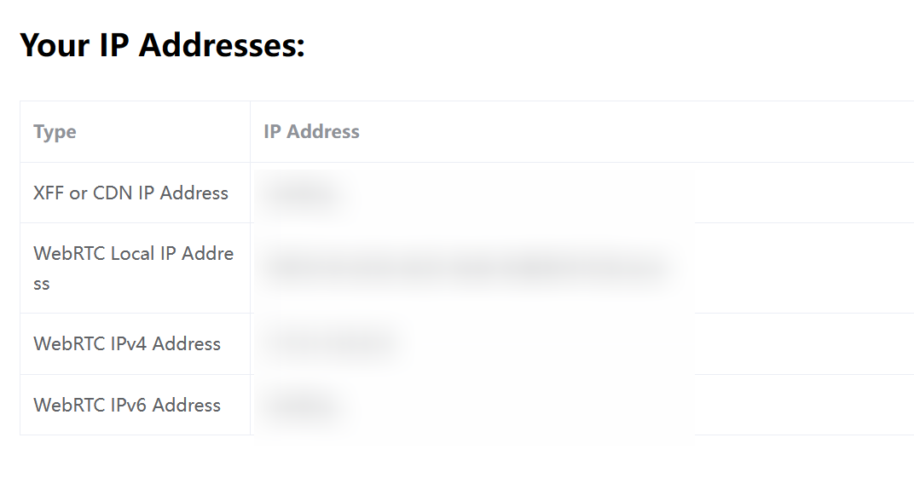Screen dimensions: 914x478
Task: Select the "Type" column header
Action: pos(55,131)
